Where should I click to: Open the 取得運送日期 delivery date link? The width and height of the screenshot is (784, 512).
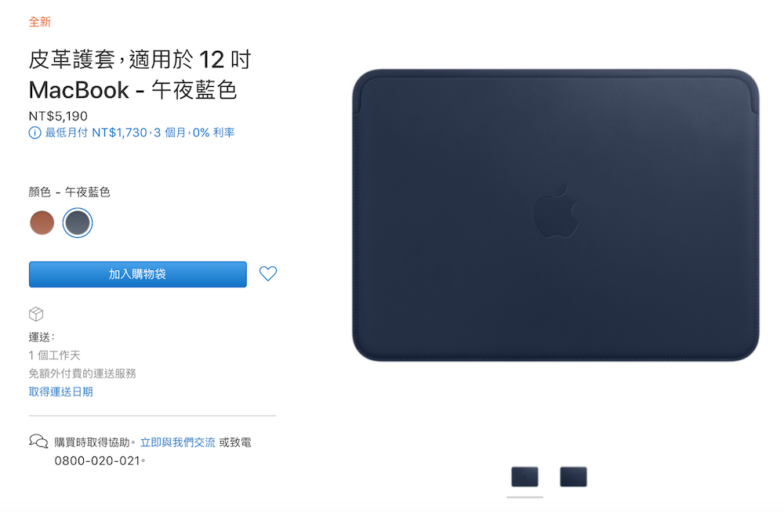point(60,391)
